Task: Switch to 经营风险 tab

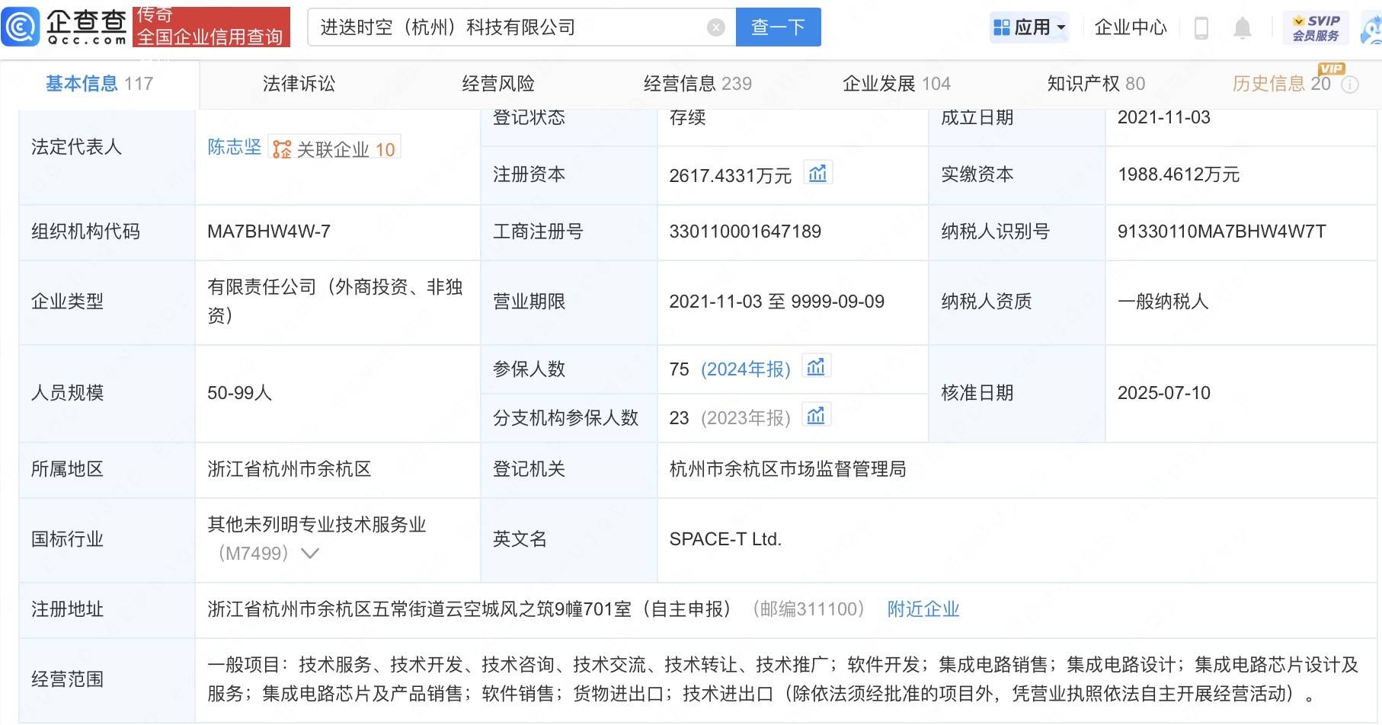Action: 498,84
